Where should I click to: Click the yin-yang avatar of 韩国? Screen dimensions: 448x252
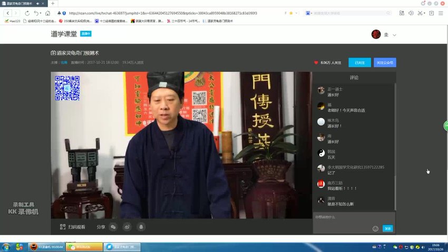[x=321, y=153]
